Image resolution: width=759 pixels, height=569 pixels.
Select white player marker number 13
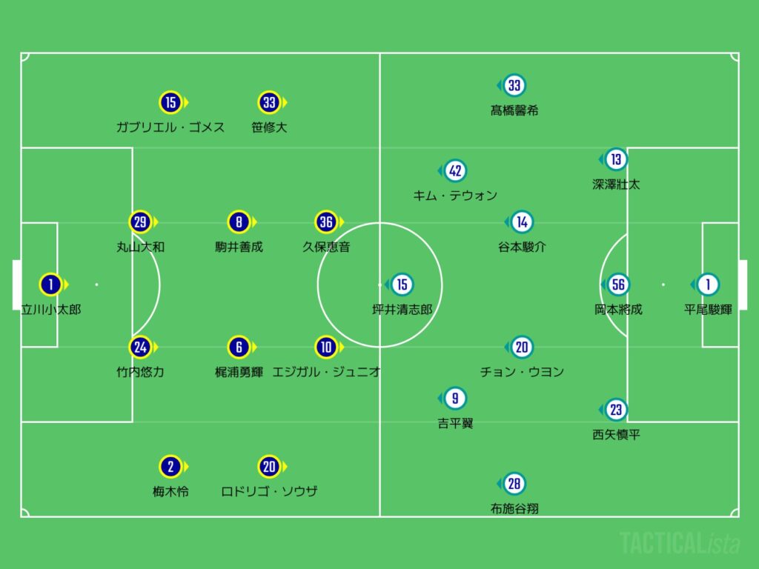pos(616,159)
